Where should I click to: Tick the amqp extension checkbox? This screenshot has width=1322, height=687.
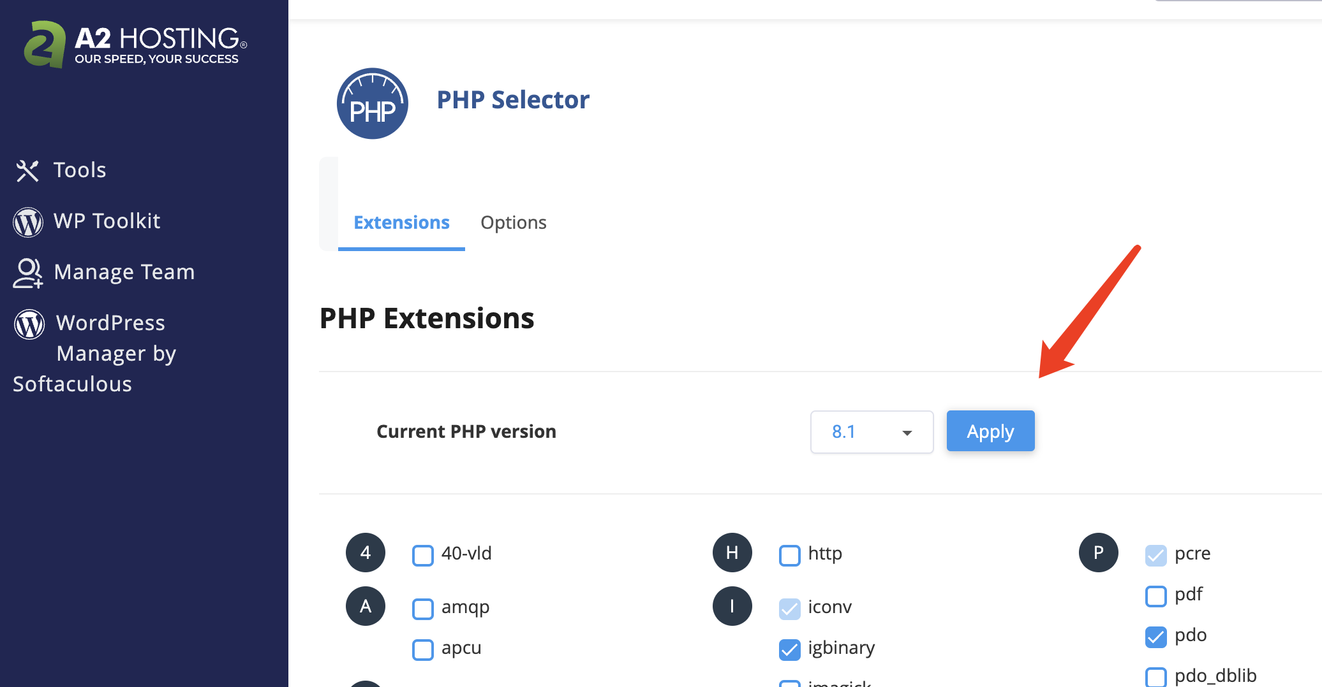point(423,609)
